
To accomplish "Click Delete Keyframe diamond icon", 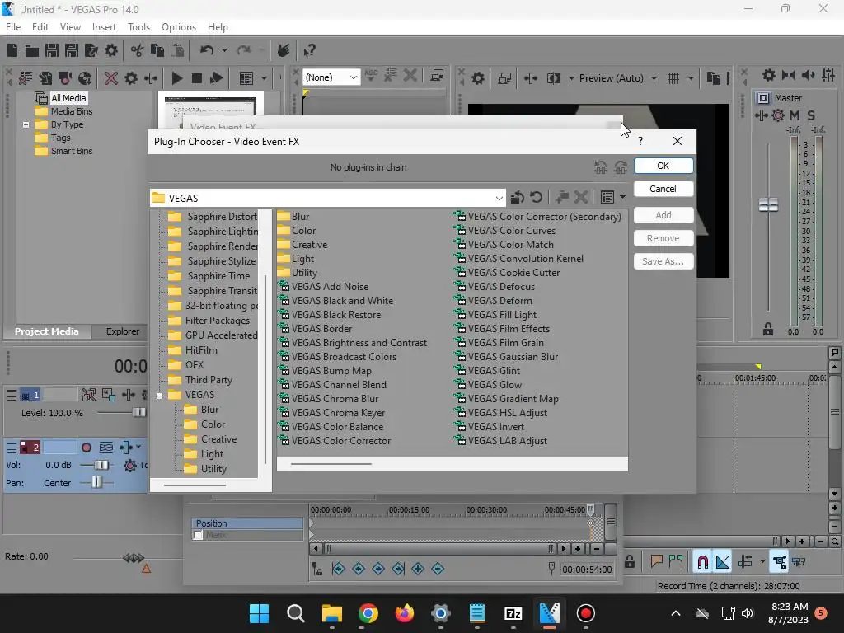I will click(x=438, y=569).
